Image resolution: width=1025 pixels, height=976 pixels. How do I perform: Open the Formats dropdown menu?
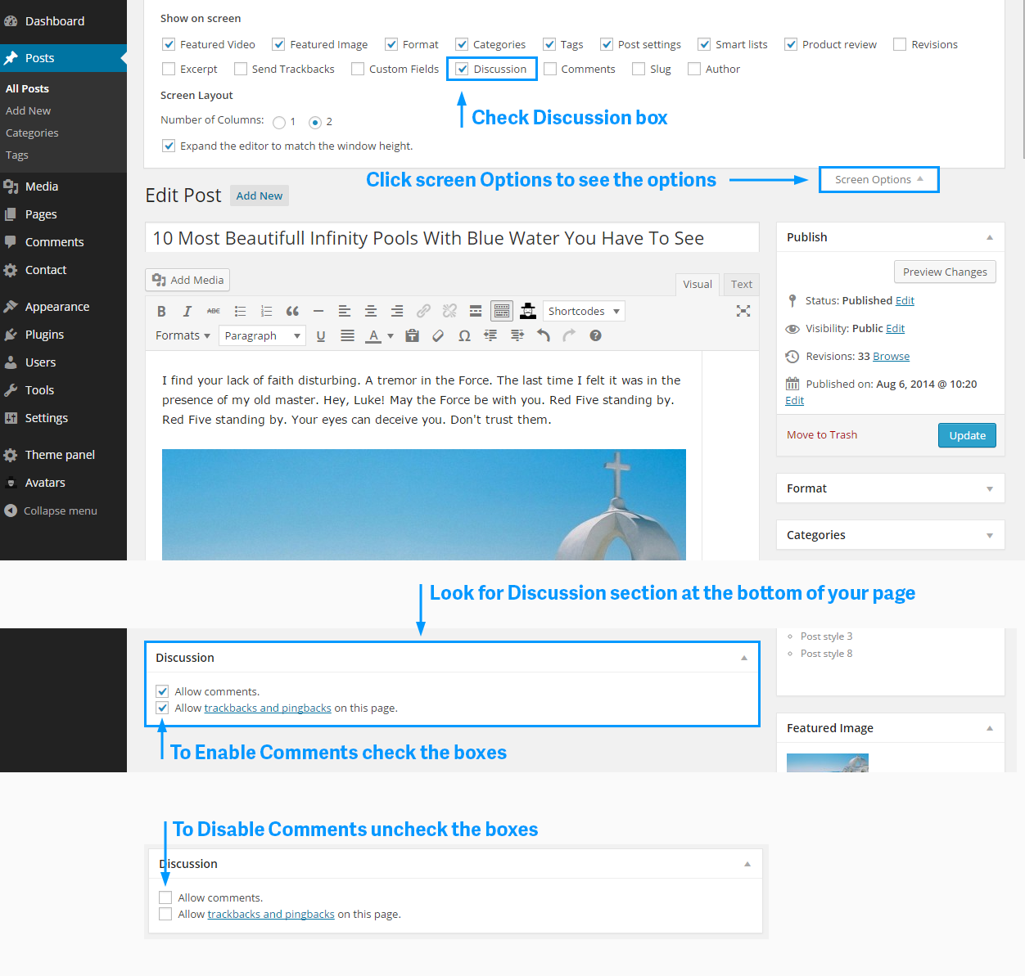tap(183, 335)
